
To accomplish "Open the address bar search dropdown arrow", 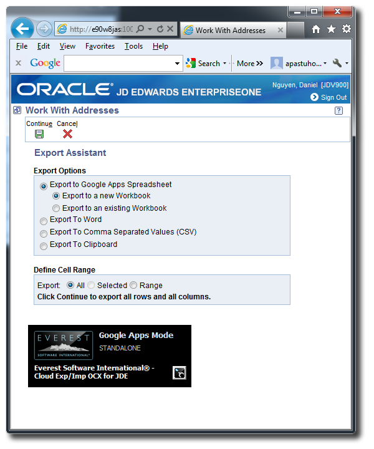I will click(x=150, y=29).
